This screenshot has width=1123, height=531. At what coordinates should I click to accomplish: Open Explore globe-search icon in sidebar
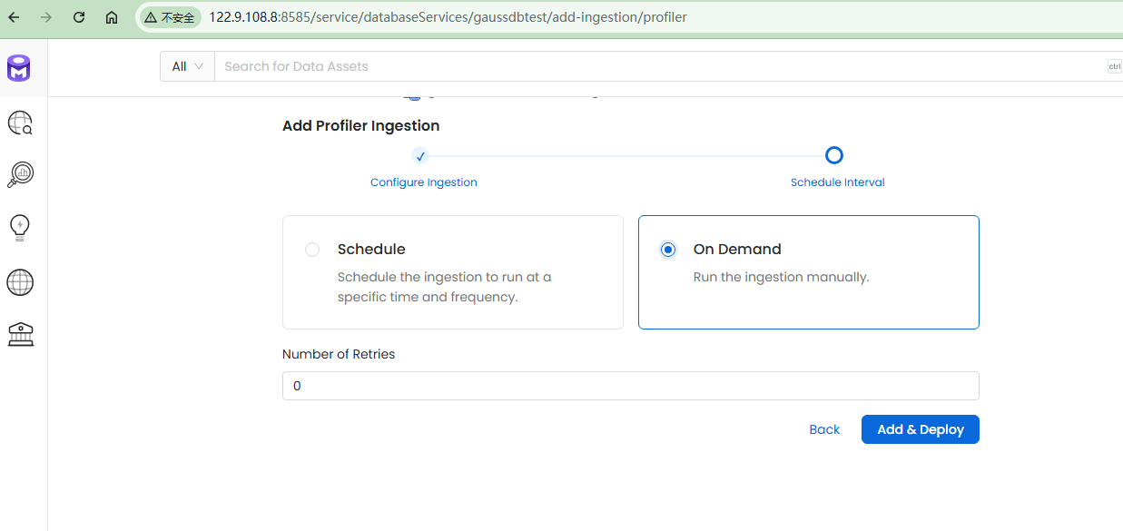[20, 123]
